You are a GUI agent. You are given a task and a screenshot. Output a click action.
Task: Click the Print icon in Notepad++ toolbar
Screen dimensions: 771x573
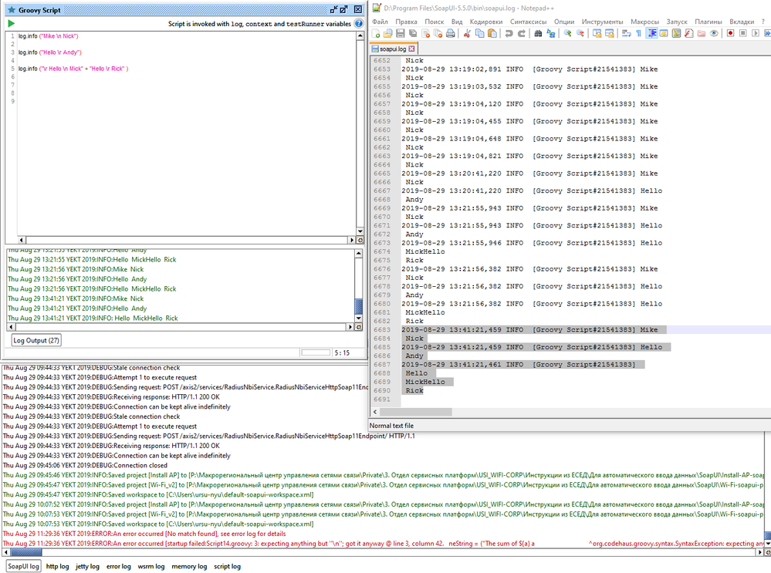click(450, 34)
